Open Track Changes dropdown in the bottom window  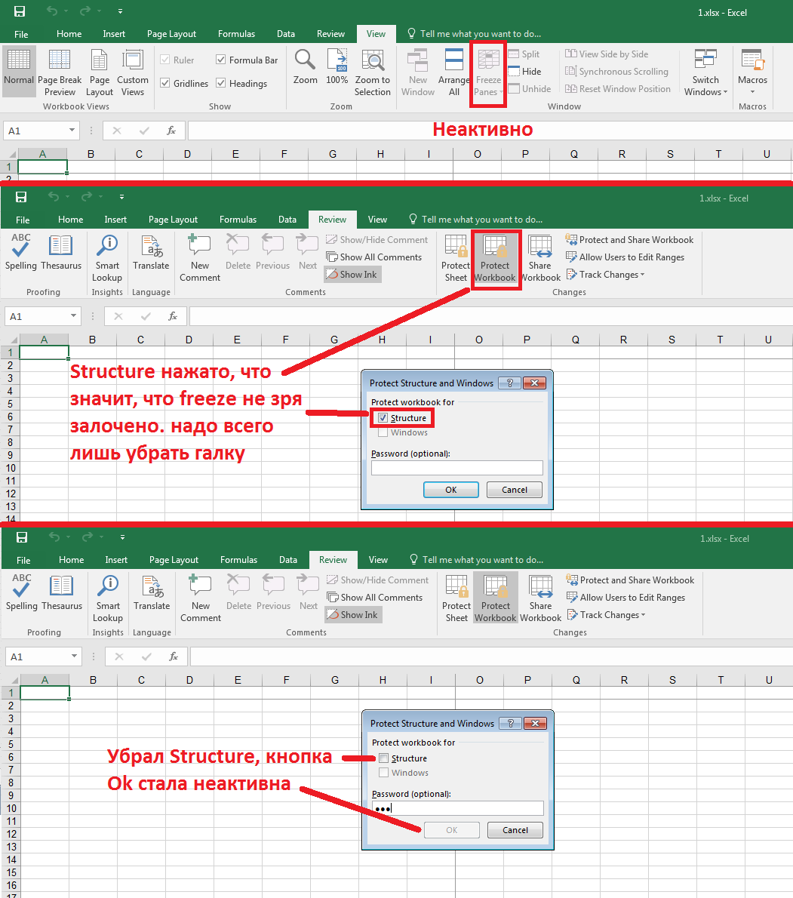(x=607, y=614)
